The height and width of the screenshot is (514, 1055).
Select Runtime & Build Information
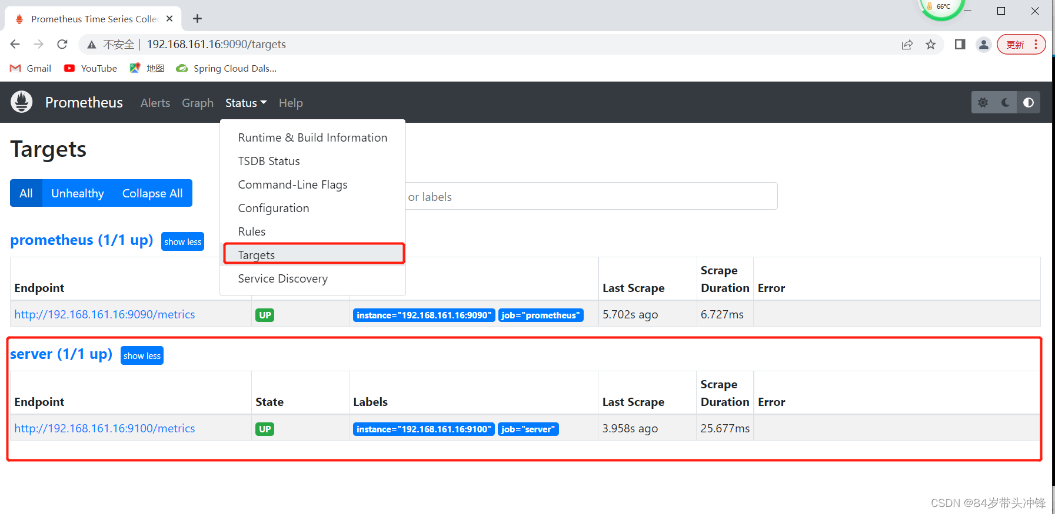pyautogui.click(x=312, y=137)
